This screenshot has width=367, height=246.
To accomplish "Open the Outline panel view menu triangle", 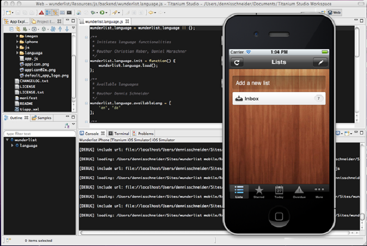I will 73,124.
